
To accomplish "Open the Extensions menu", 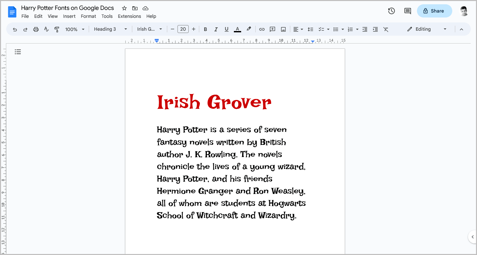I will [x=129, y=16].
